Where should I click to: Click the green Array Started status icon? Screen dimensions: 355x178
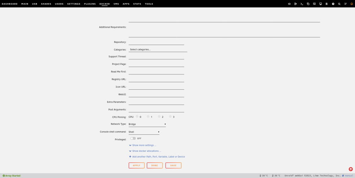4,176
